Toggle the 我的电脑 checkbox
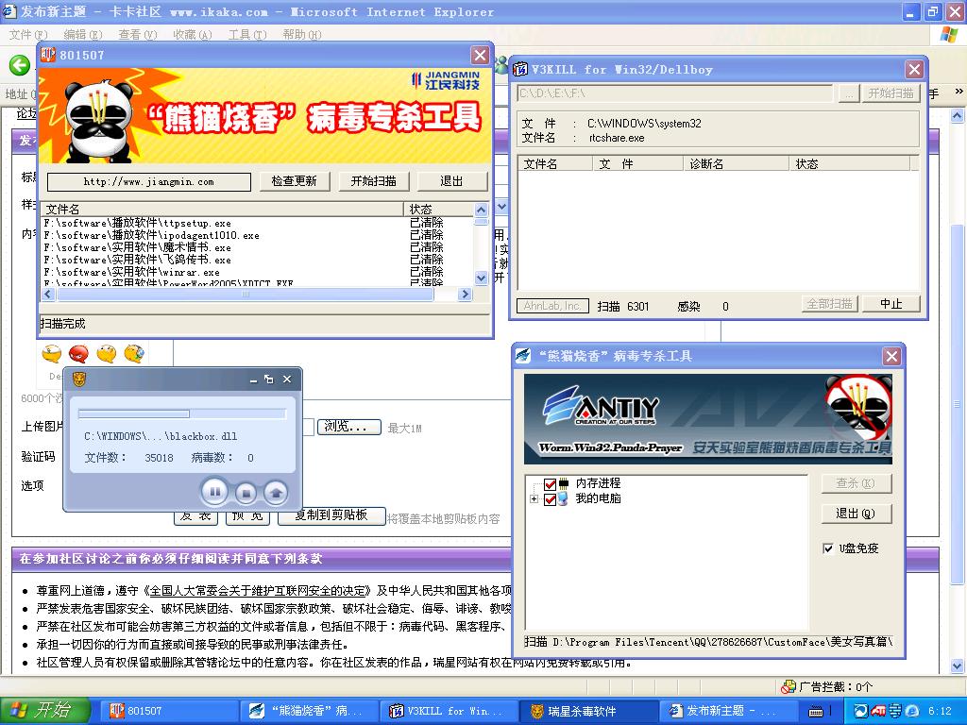The height and width of the screenshot is (725, 967). (x=551, y=498)
